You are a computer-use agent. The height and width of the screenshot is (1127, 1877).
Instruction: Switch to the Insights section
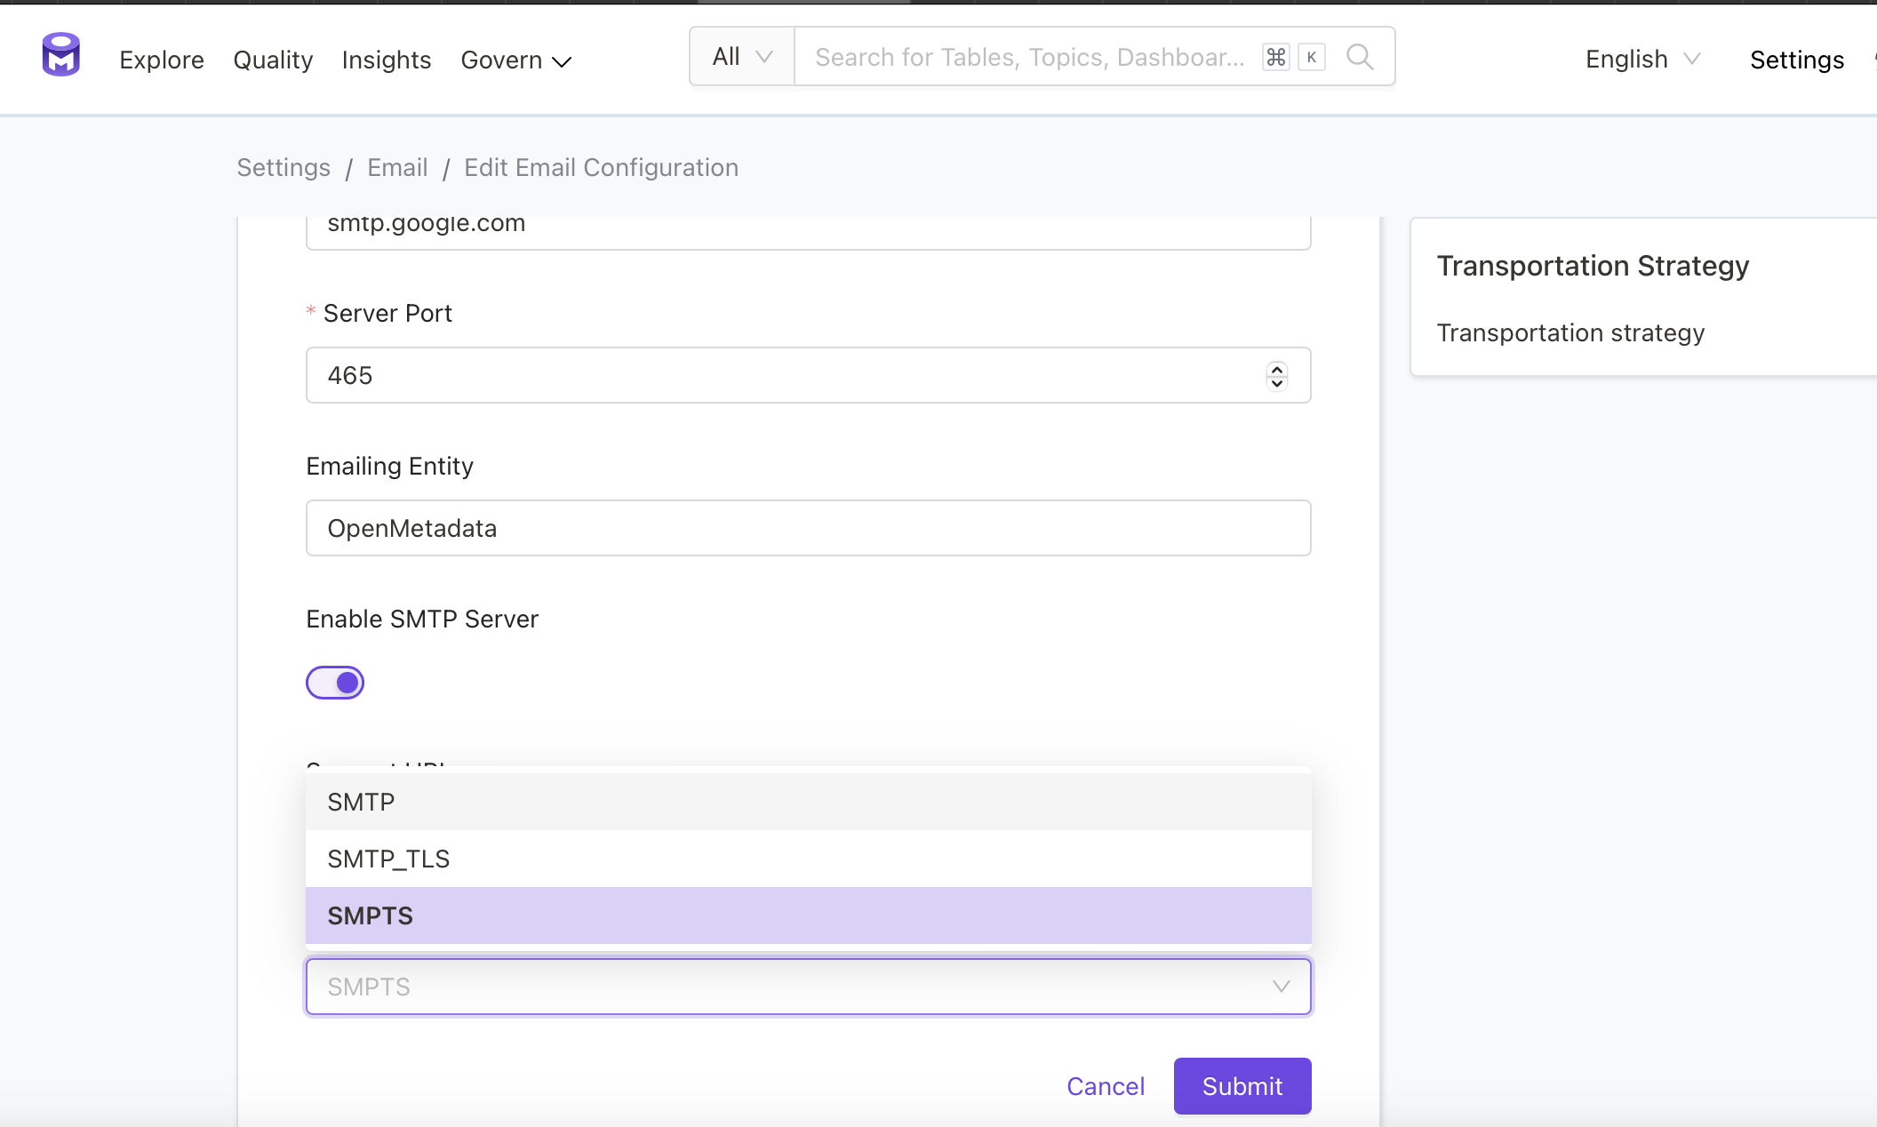tap(386, 60)
